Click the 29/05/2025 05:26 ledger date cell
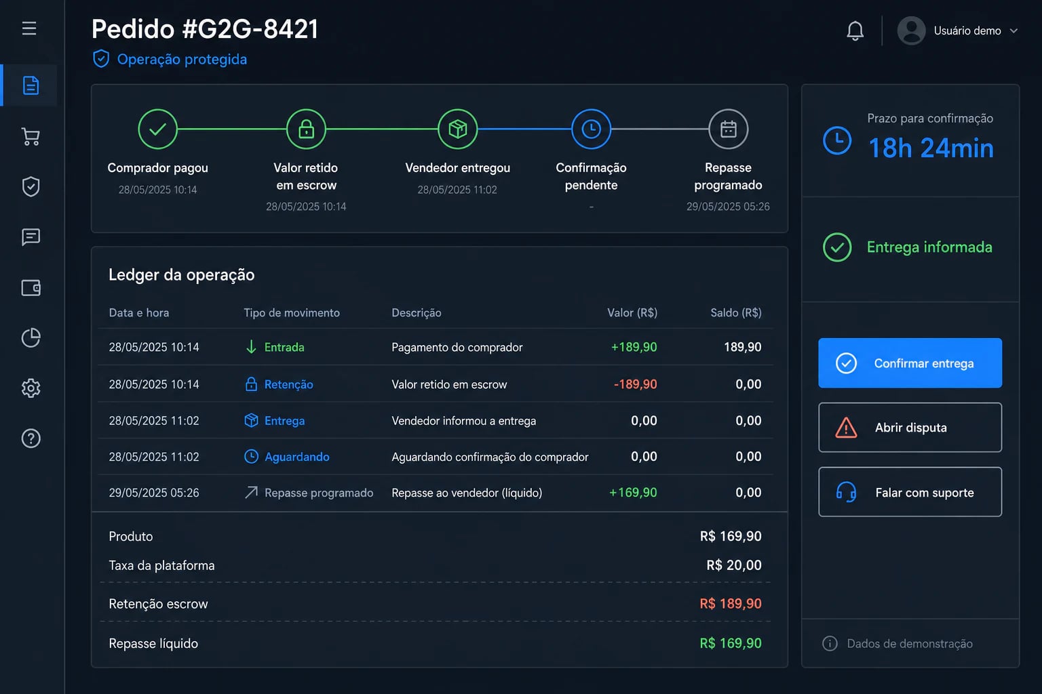 (154, 493)
